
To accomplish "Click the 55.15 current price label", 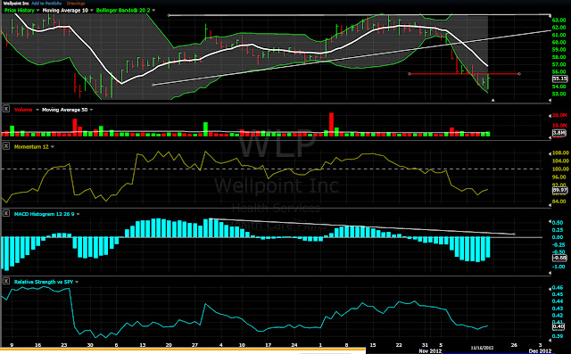I will pos(559,78).
